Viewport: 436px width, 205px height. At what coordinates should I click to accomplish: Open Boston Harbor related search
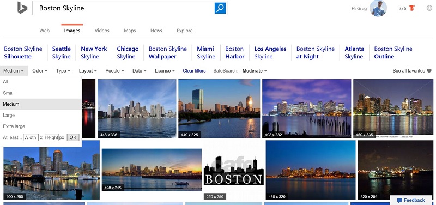coord(235,52)
